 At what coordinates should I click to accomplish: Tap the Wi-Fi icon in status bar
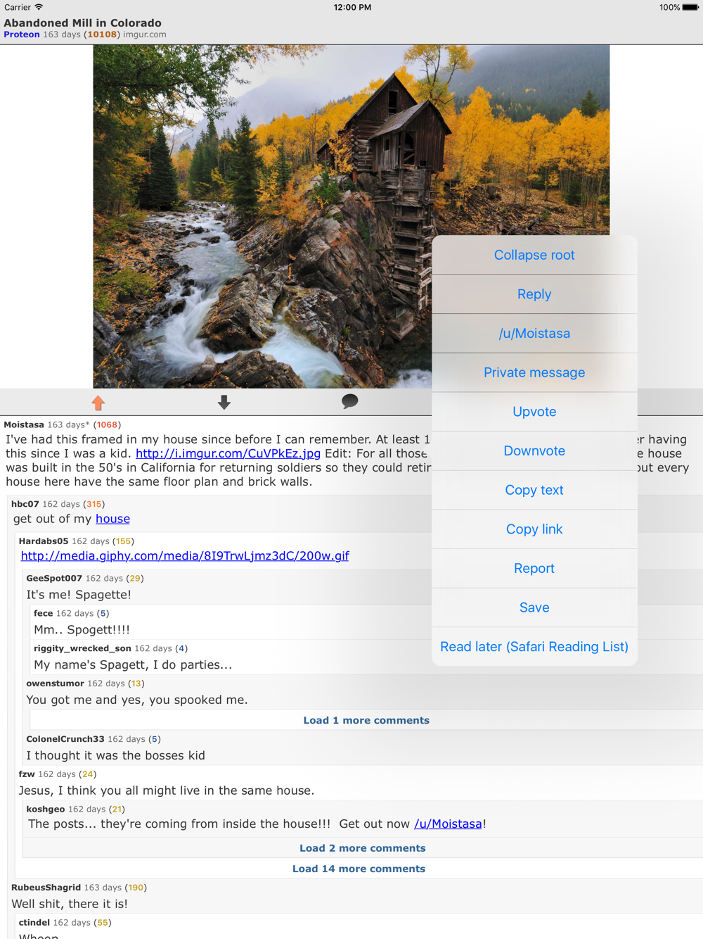point(39,7)
